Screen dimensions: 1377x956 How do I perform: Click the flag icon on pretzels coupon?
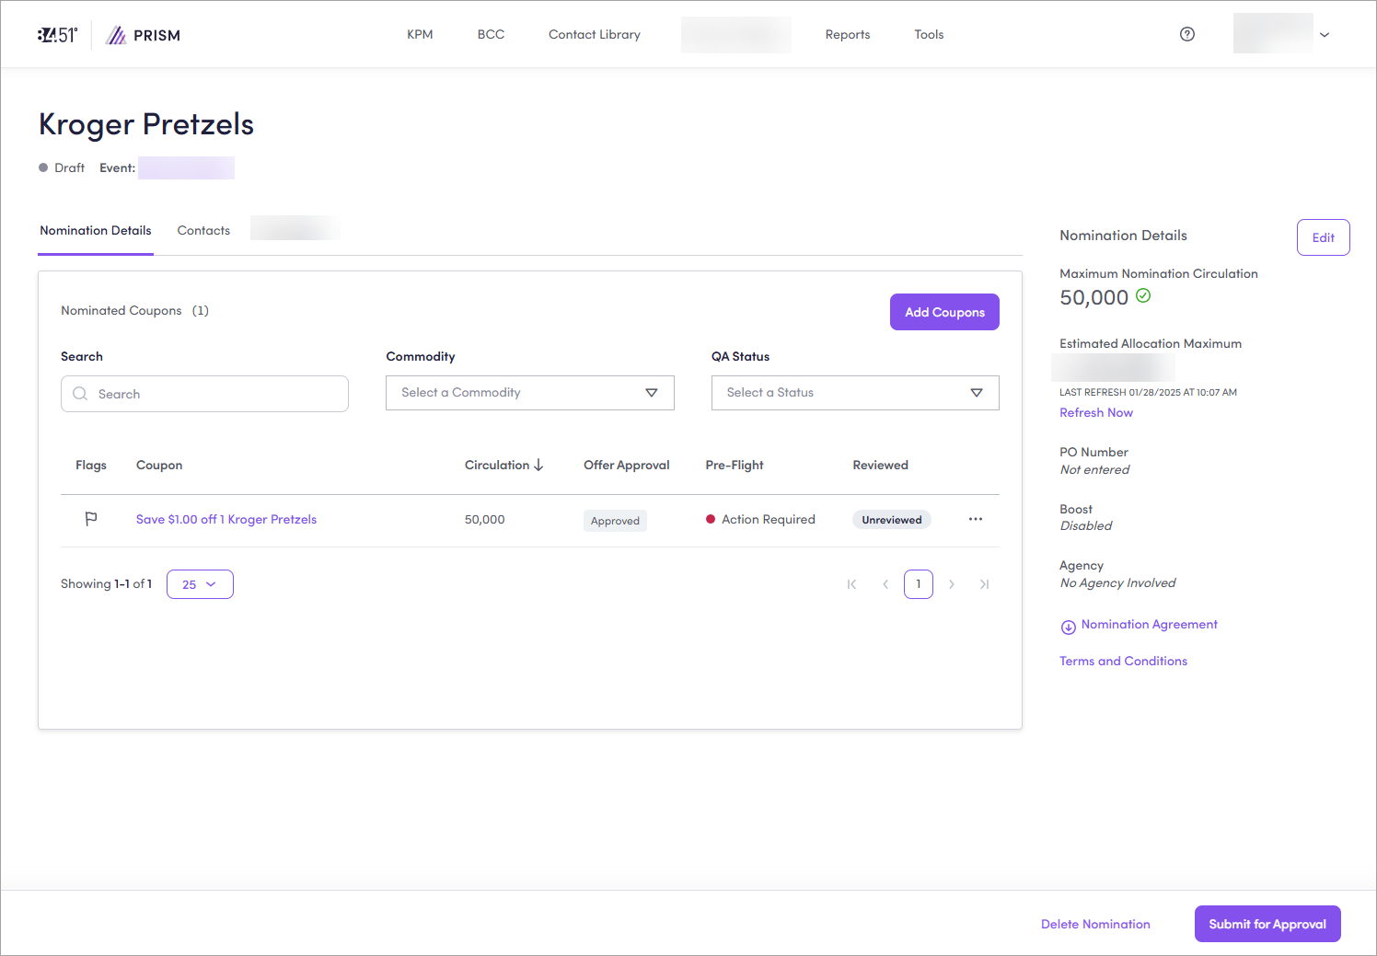click(91, 519)
